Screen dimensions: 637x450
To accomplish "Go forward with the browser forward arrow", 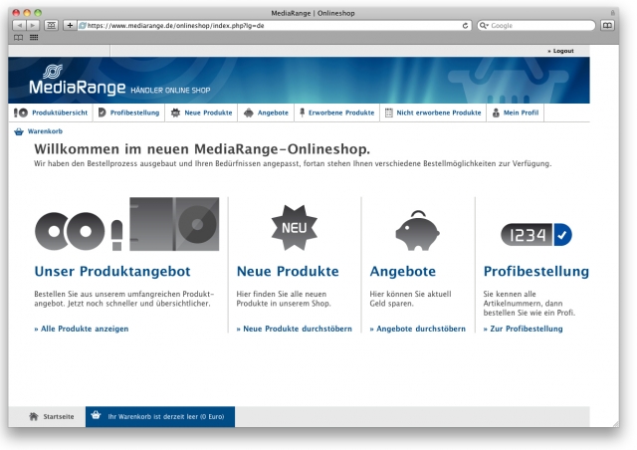I will tap(33, 25).
